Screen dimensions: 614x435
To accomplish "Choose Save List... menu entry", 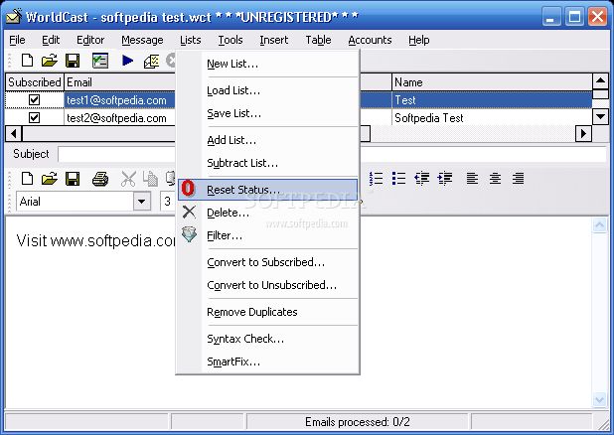I will click(x=268, y=113).
